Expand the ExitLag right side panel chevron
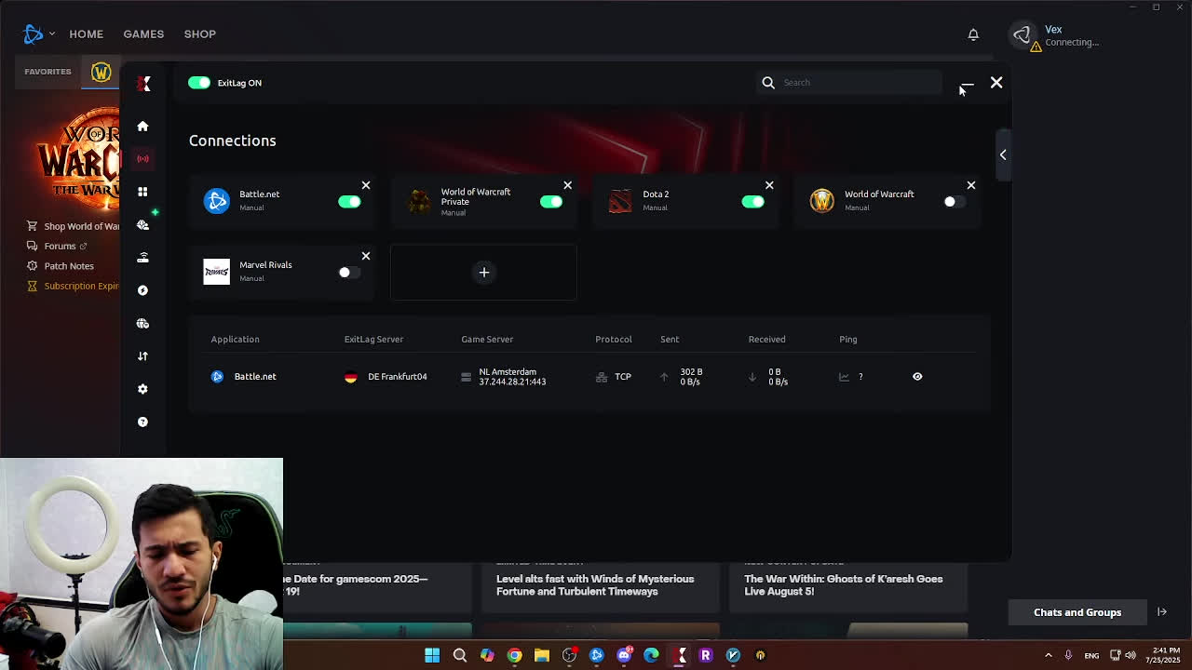This screenshot has width=1192, height=670. tap(1003, 154)
